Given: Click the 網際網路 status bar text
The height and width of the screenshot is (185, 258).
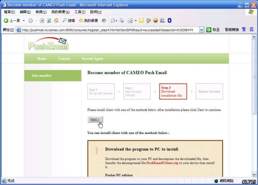Looking at the screenshot, I should (x=227, y=181).
